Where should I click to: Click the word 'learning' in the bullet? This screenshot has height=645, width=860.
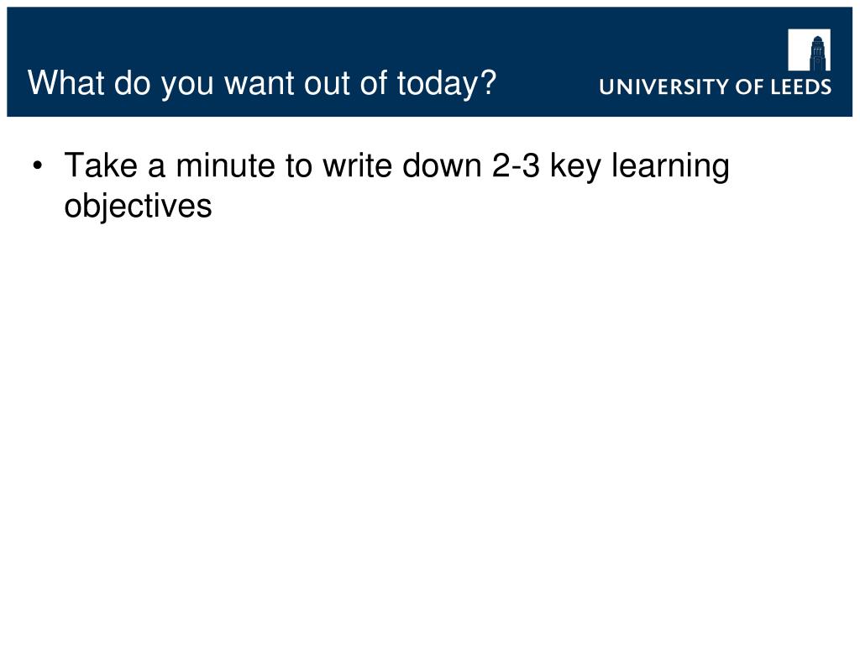(670, 167)
